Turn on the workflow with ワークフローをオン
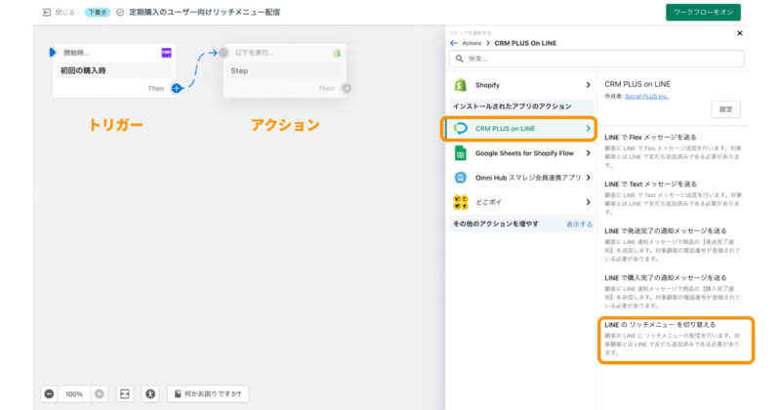The height and width of the screenshot is (410, 781). 703,13
